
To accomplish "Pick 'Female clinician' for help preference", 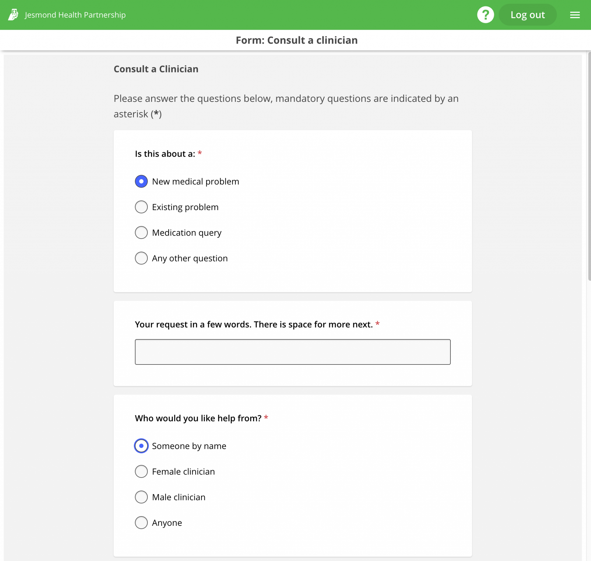I will [141, 471].
